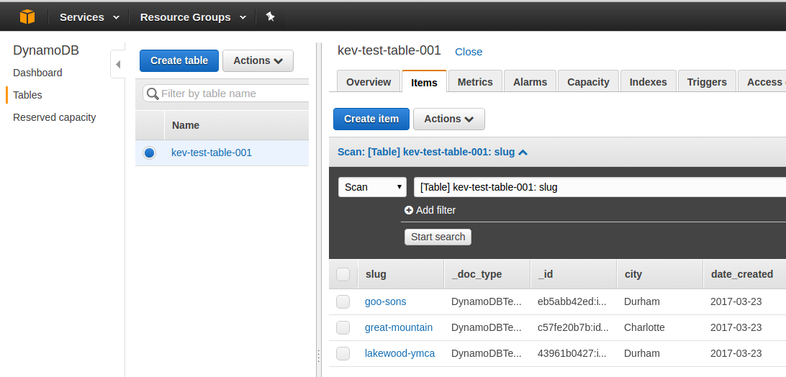Switch to the Capacity tab
Viewport: 786px width, 377px height.
(588, 82)
